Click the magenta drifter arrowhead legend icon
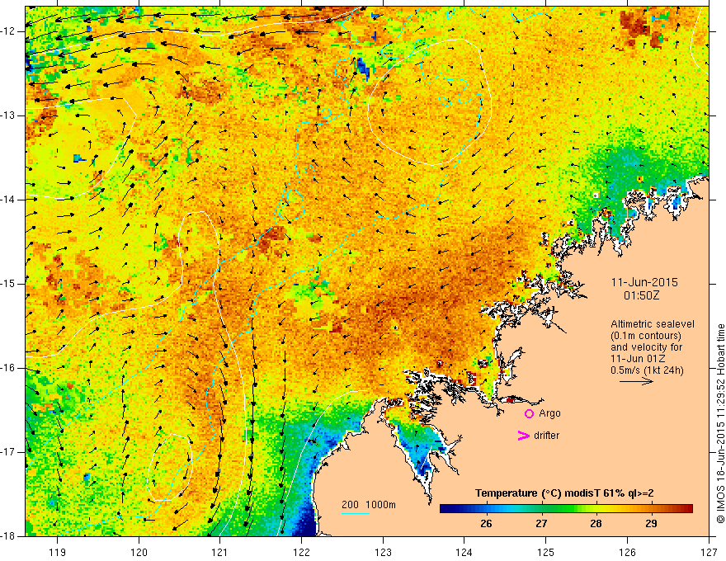Image resolution: width=726 pixels, height=561 pixels. (x=523, y=436)
